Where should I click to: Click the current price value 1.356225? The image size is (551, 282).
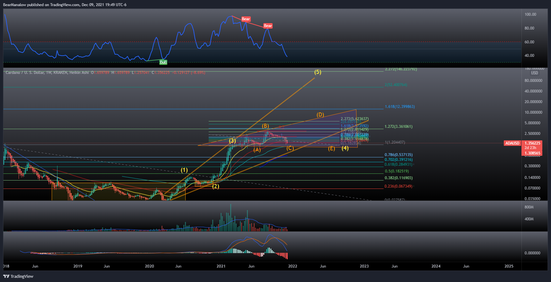point(532,143)
